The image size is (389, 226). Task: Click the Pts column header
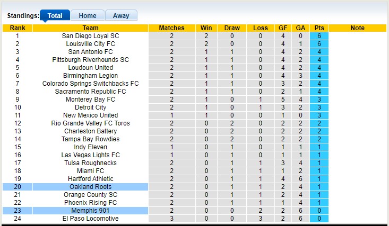[x=319, y=28]
